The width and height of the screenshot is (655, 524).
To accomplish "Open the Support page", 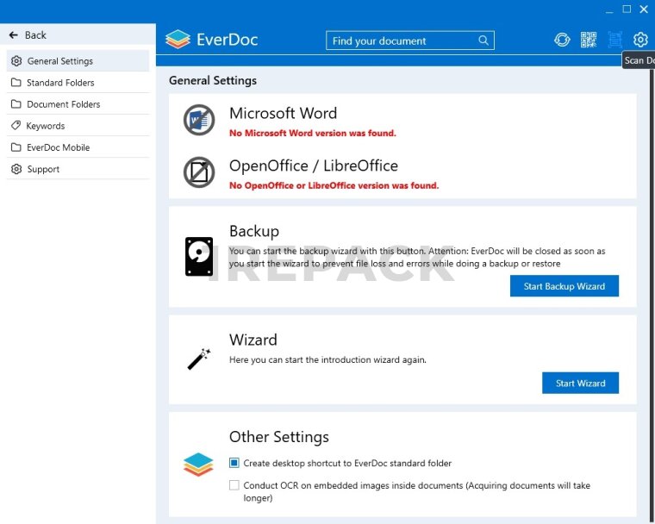I will pos(43,169).
